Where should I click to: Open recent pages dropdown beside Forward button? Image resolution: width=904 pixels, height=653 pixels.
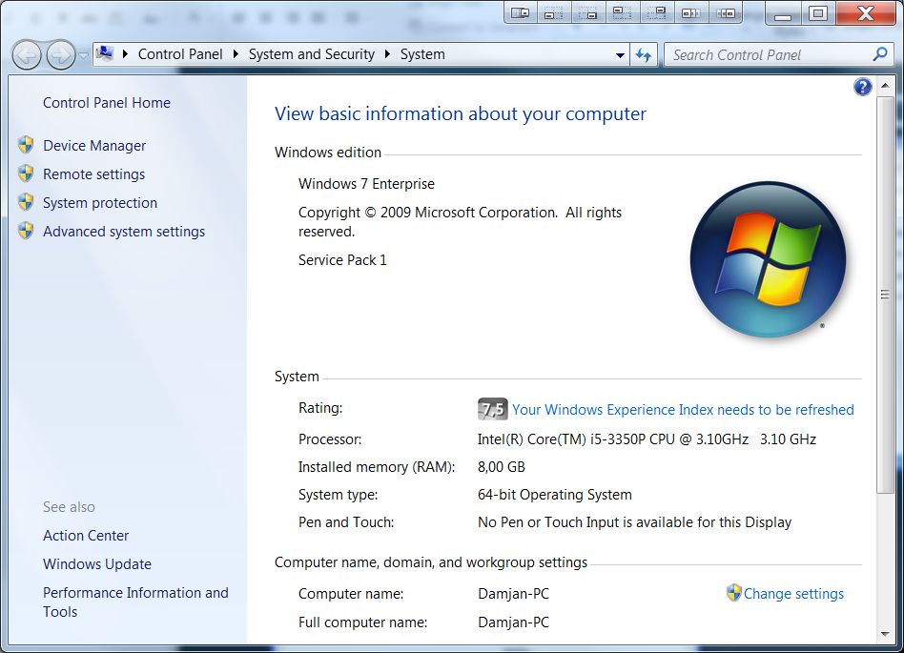tap(83, 56)
